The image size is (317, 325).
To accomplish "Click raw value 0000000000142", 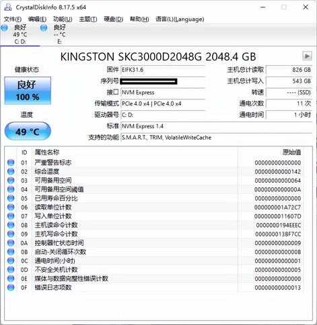I will 278,172.
